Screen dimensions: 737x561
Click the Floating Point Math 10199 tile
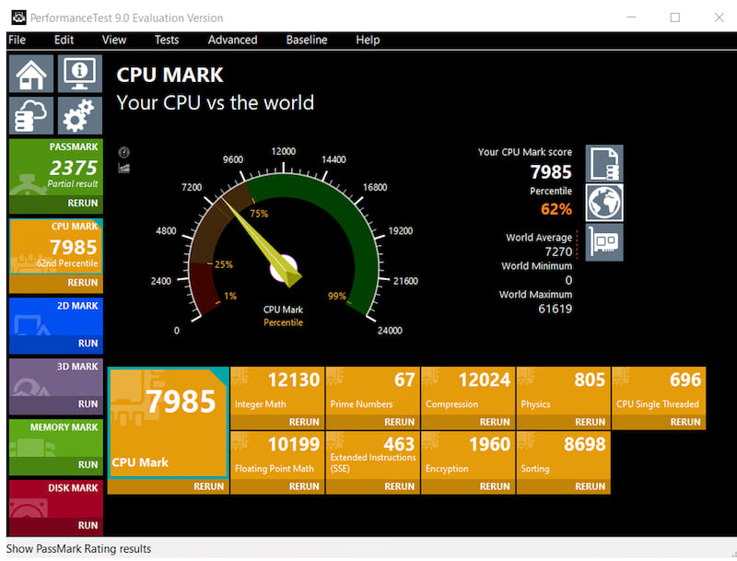pyautogui.click(x=277, y=456)
